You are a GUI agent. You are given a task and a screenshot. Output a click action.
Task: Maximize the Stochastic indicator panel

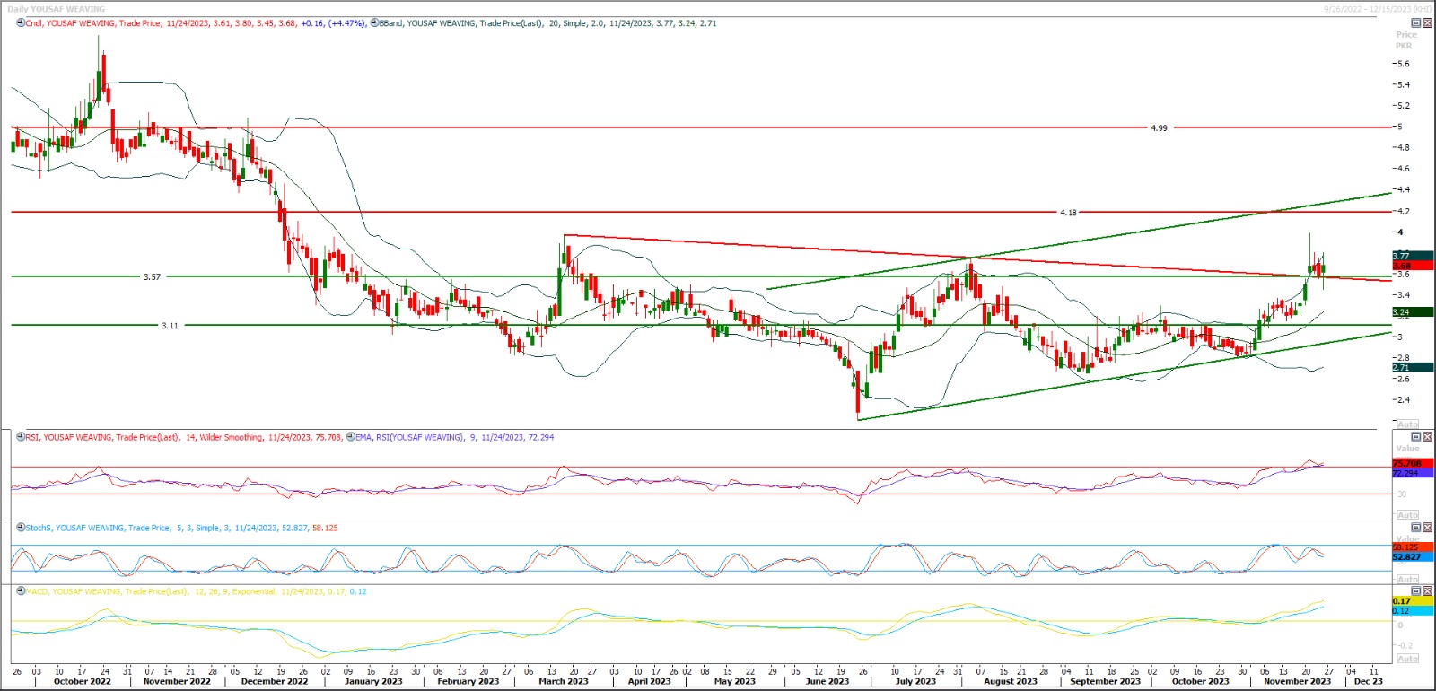coord(1416,528)
